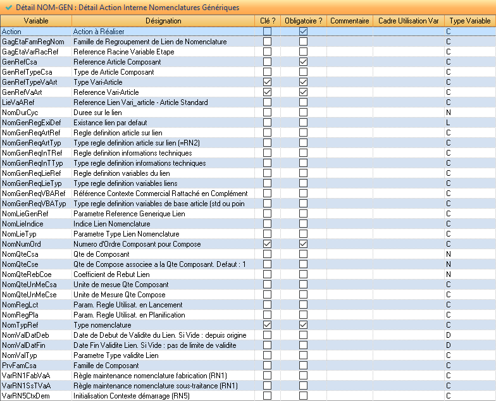Click the Clé ? column header
Image resolution: width=496 pixels, height=401 pixels.
pos(268,21)
